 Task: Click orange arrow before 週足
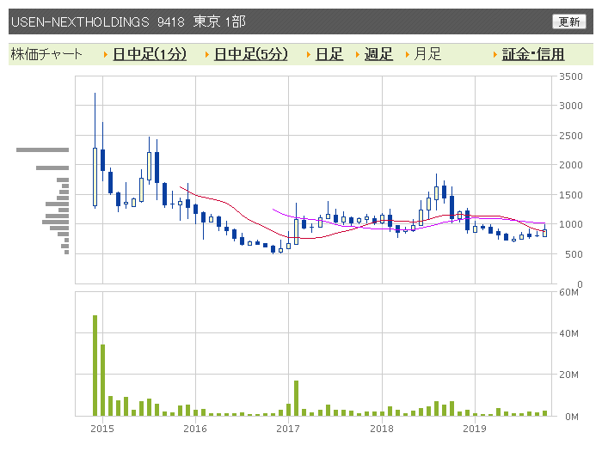click(x=358, y=55)
